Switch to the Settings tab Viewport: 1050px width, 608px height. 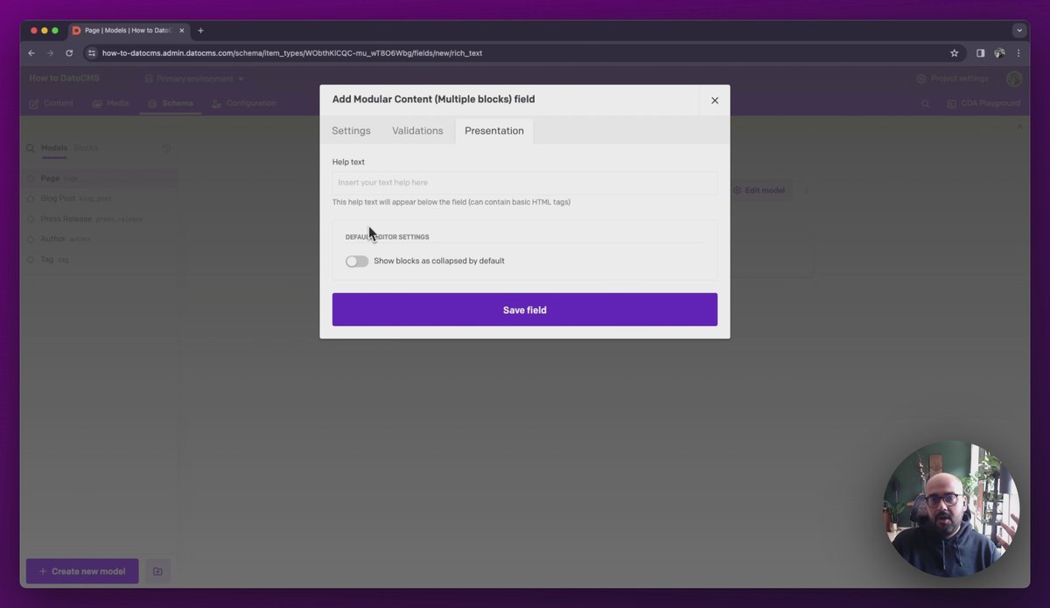(x=351, y=131)
